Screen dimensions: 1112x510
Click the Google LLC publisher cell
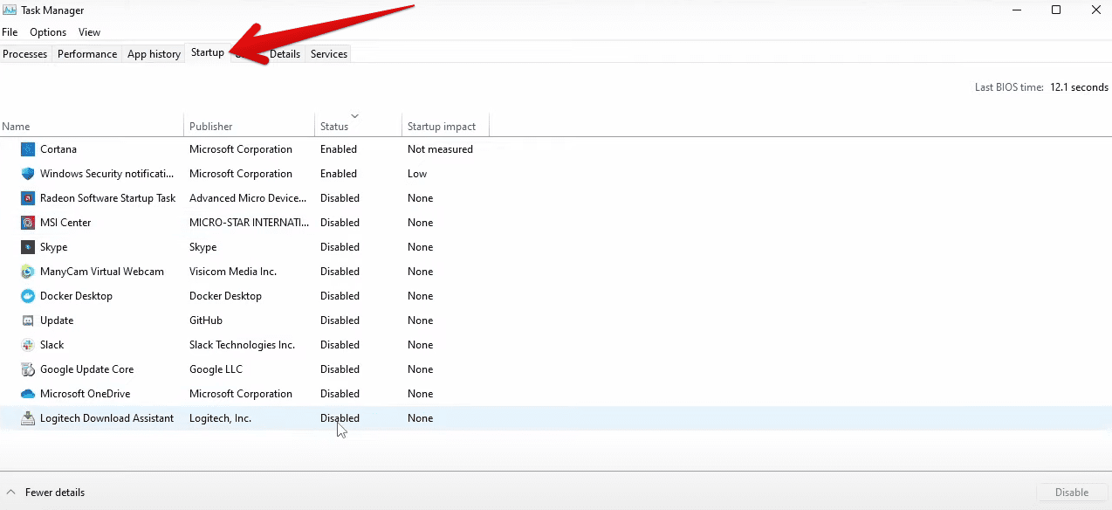[x=216, y=369]
